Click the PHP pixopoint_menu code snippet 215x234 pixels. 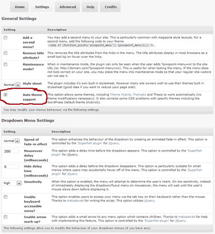(x=101, y=45)
